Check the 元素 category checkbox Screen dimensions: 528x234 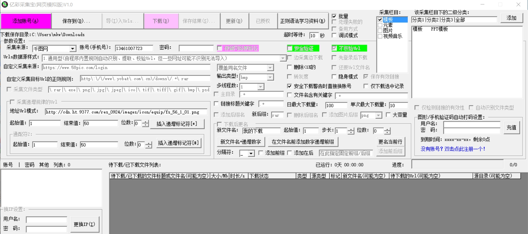(x=380, y=25)
